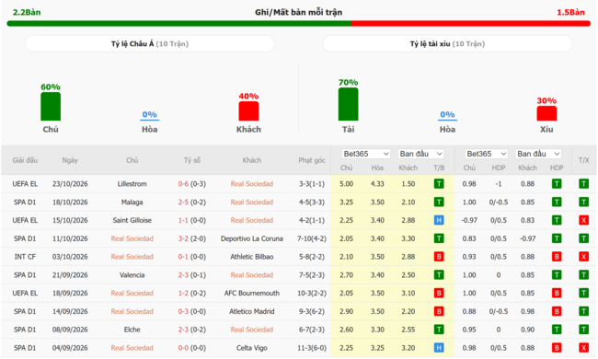Open the Lillestrom team link
Screen dimensions: 598x359
132,184
